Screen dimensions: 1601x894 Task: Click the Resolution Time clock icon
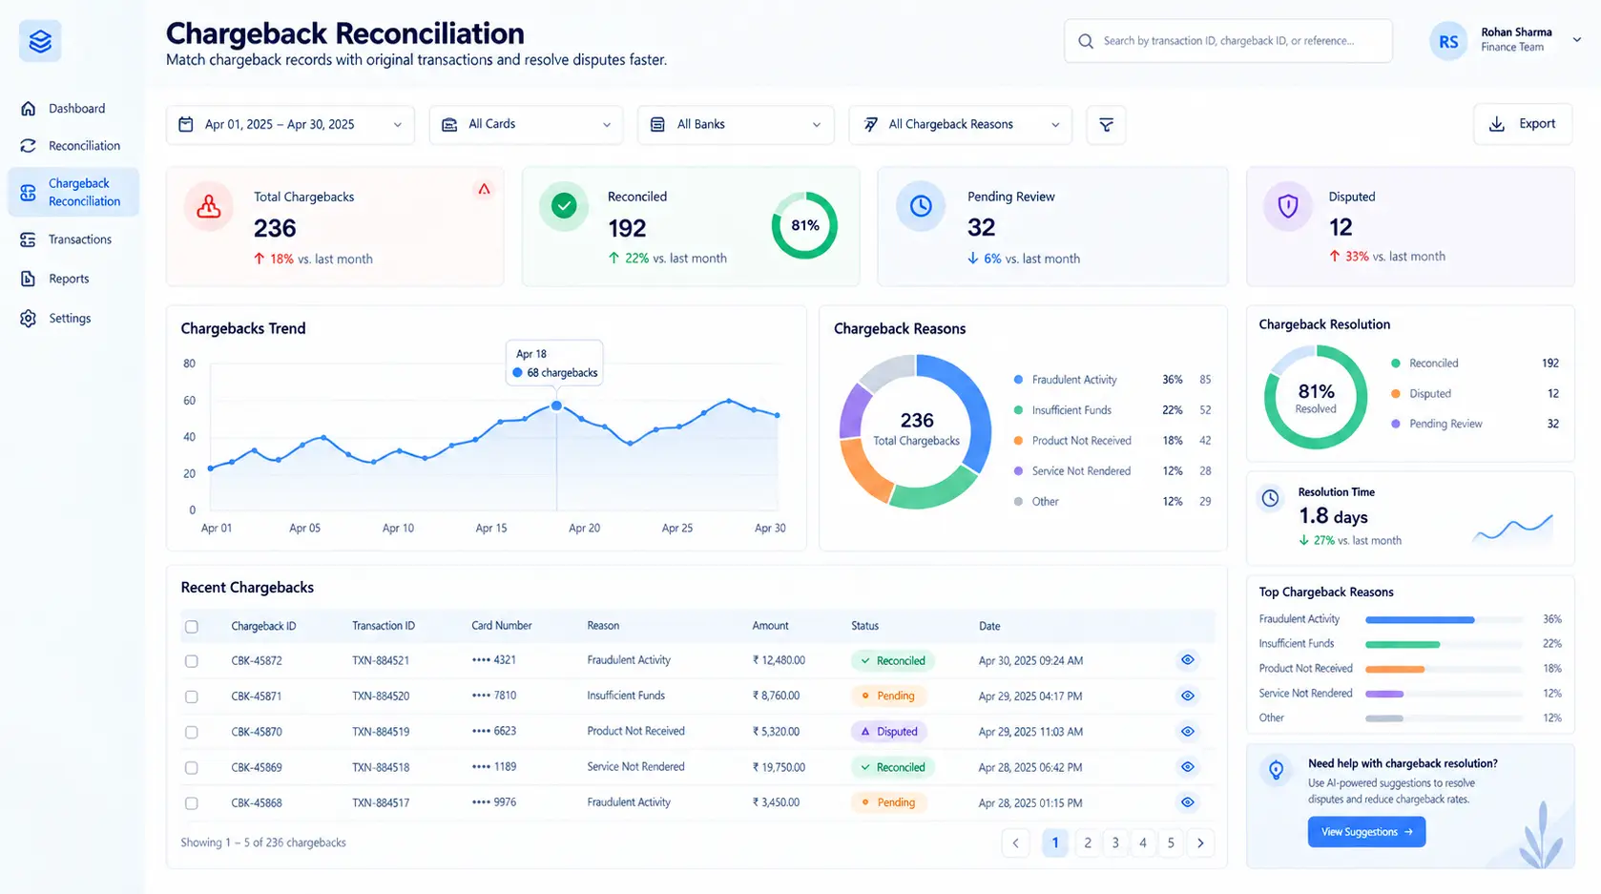click(1270, 498)
